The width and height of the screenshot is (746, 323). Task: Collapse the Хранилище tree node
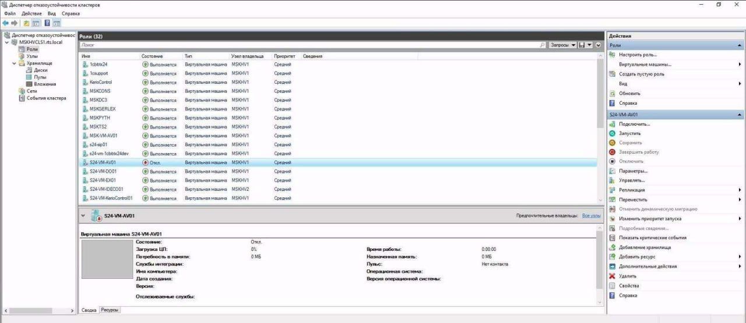(x=15, y=63)
